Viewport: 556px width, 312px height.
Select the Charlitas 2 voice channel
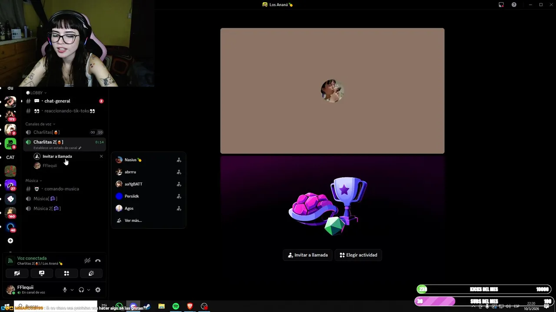(x=48, y=142)
